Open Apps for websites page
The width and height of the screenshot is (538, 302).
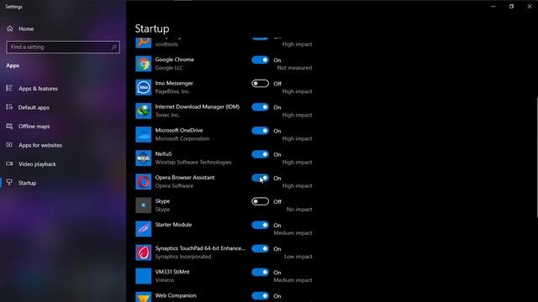[x=63, y=145]
